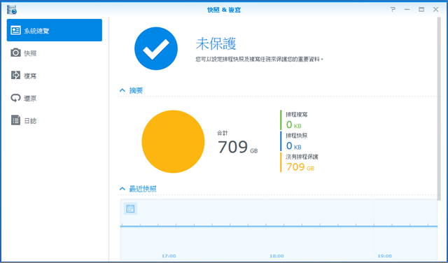Click the 最近快照 section heading
This screenshot has height=263, width=448.
click(143, 189)
